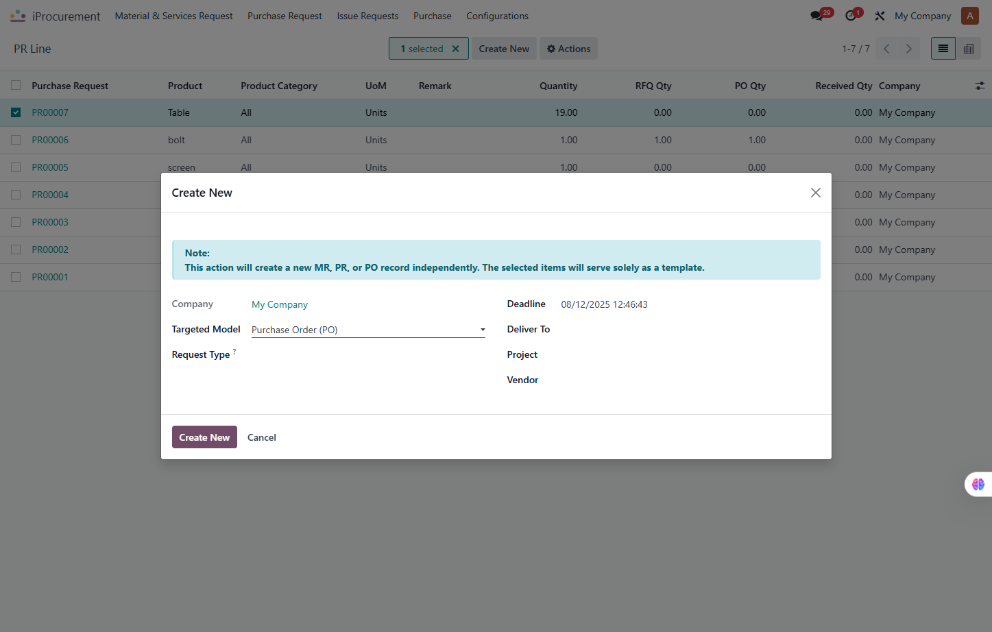
Task: Switch to list view
Action: 943,49
